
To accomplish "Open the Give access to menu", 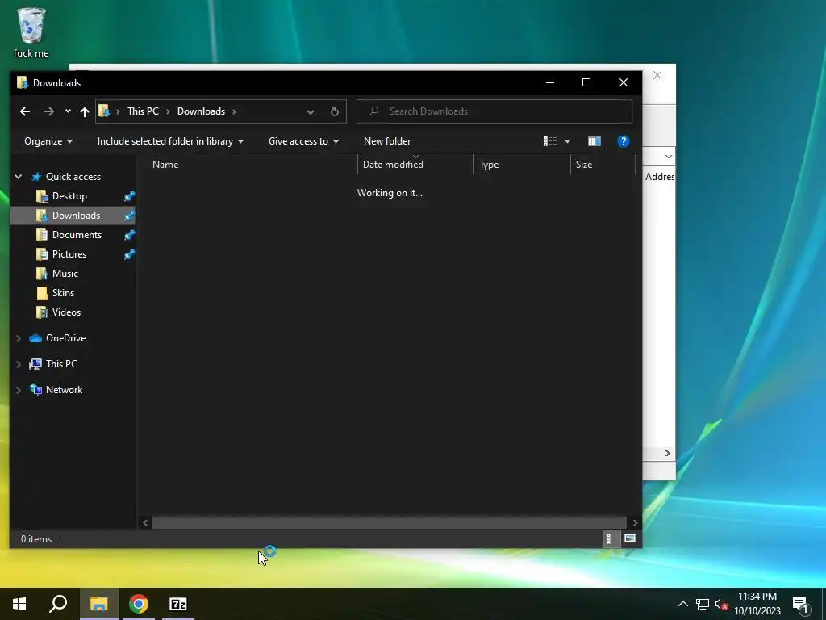I will pyautogui.click(x=303, y=141).
